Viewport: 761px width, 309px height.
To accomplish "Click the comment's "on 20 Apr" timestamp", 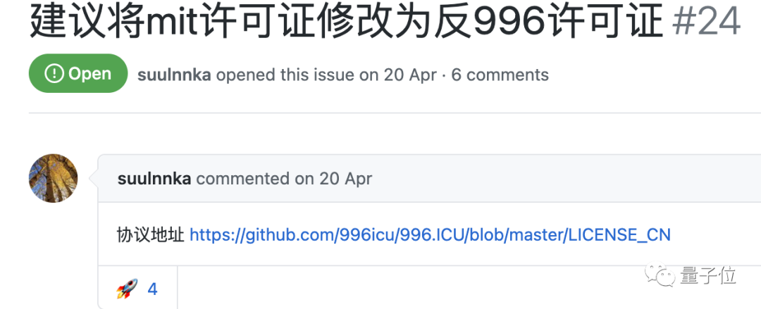I will click(x=333, y=179).
